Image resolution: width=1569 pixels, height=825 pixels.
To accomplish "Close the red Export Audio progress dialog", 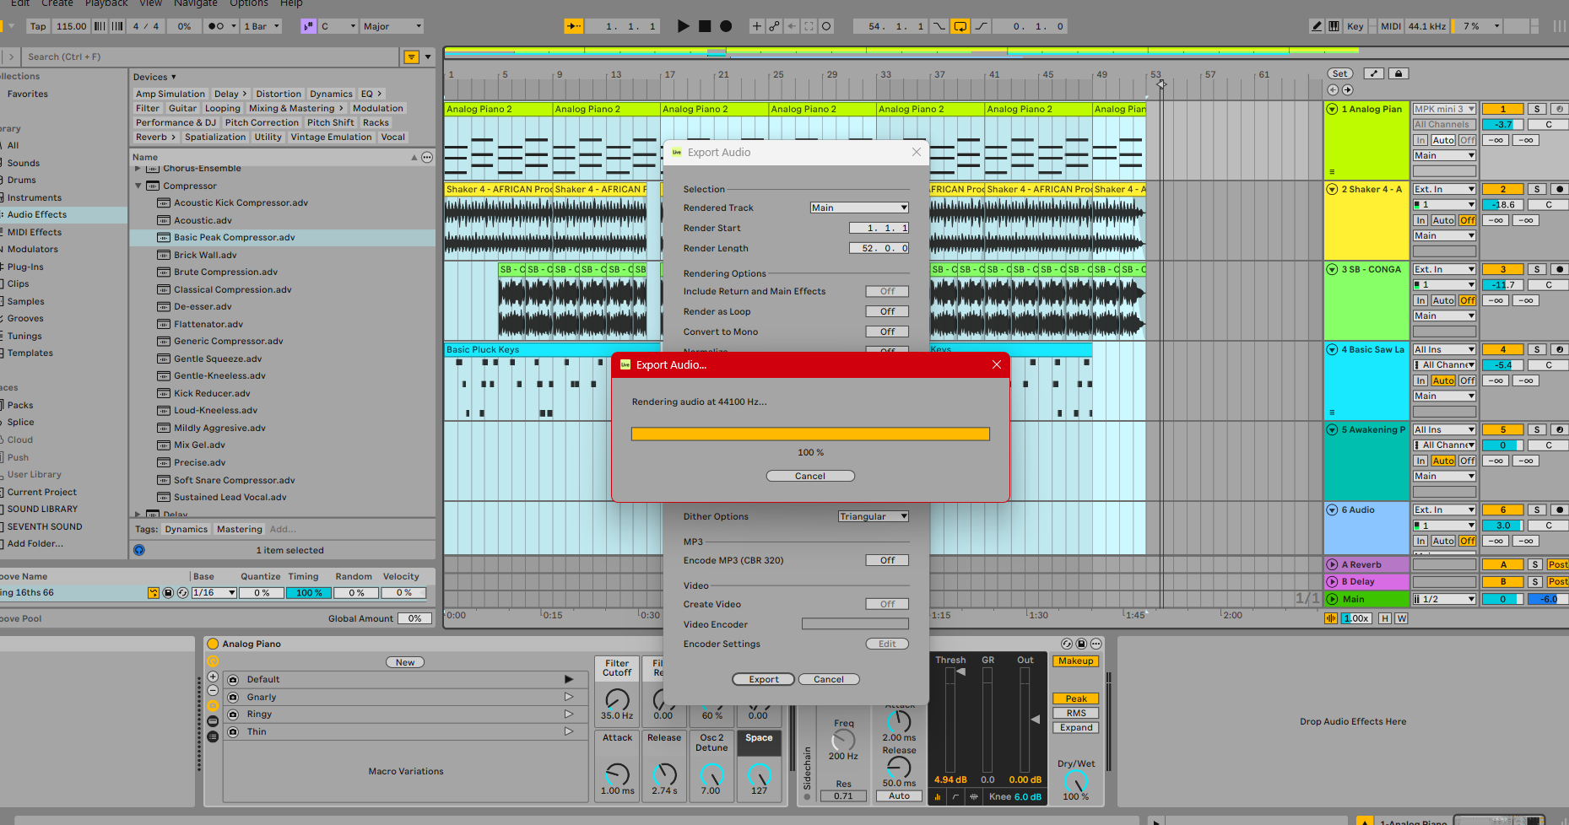I will 997,364.
